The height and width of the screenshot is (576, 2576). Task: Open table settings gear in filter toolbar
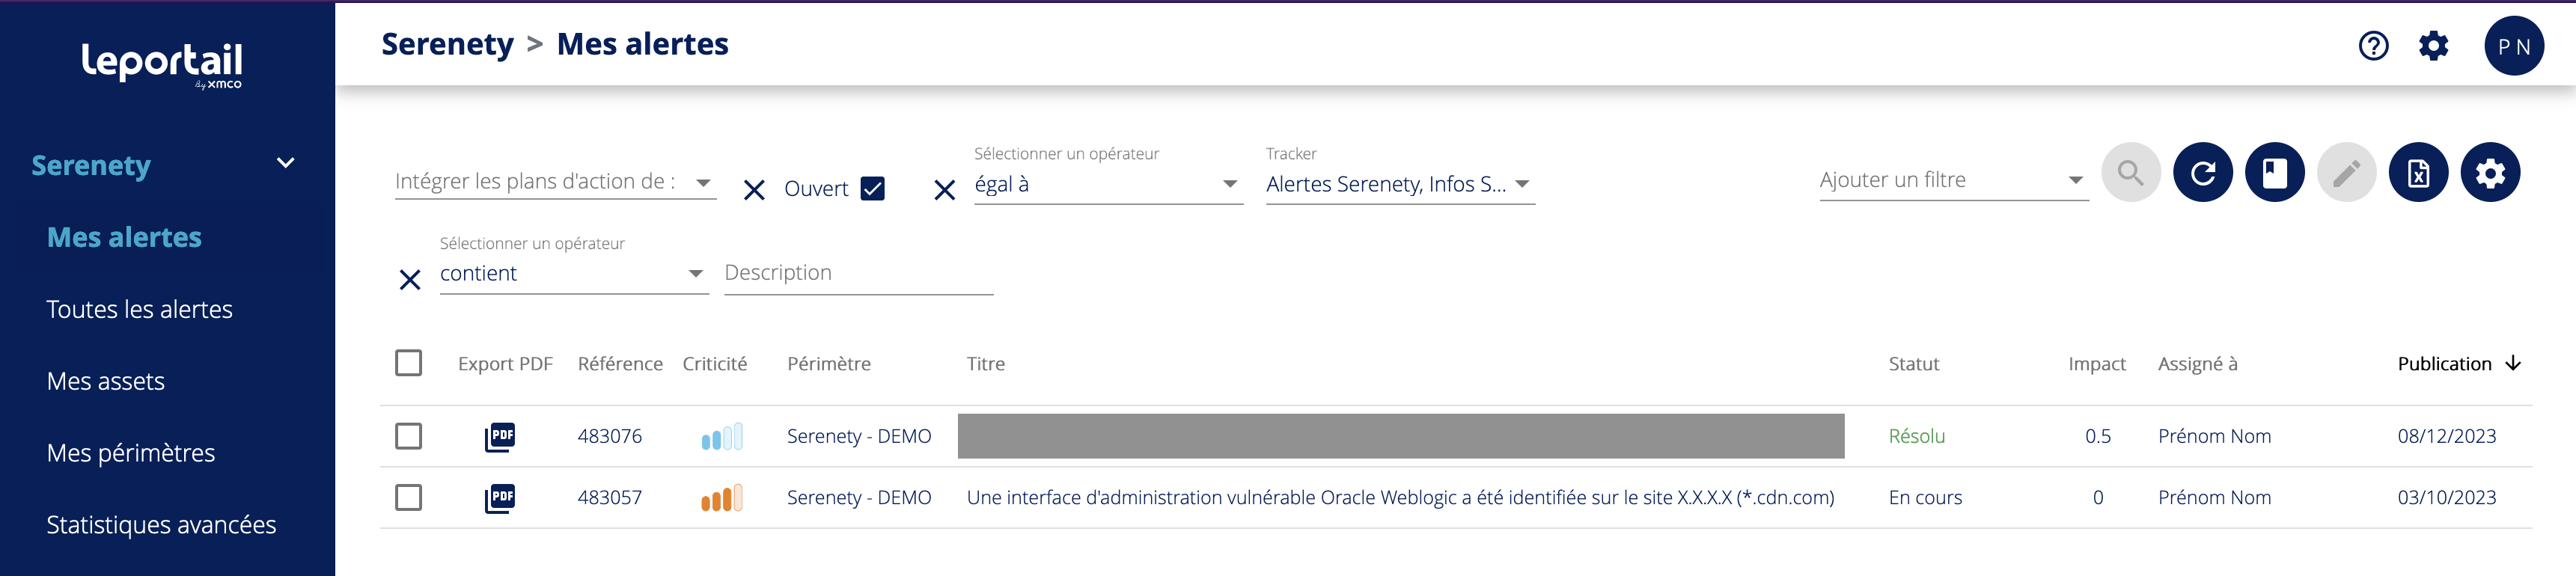coord(2489,173)
